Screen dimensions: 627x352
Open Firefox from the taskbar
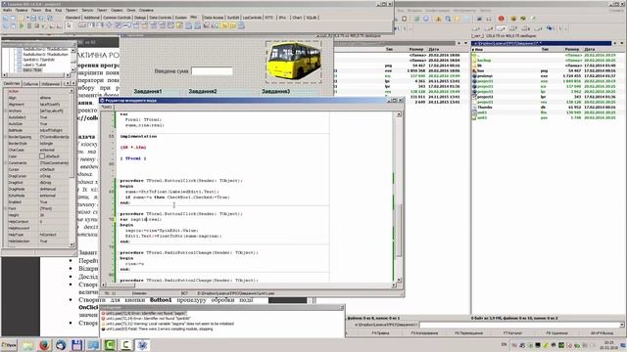coord(44,345)
